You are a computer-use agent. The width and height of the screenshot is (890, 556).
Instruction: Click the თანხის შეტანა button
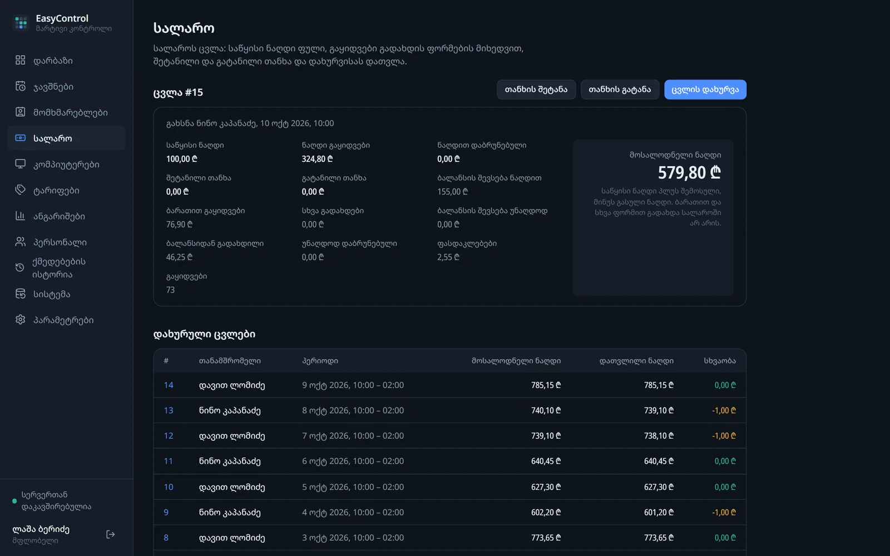coord(536,90)
